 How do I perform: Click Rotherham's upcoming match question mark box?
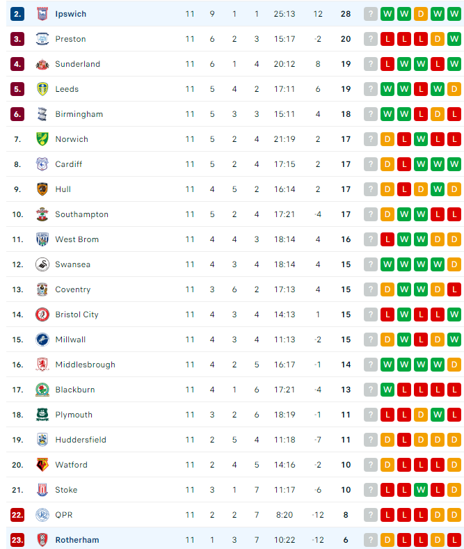point(371,540)
